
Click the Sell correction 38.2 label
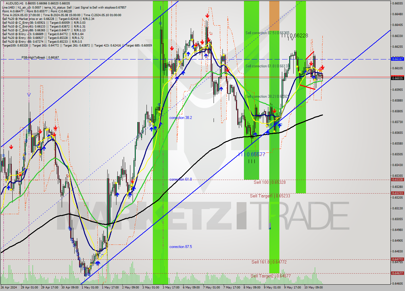click(267, 96)
